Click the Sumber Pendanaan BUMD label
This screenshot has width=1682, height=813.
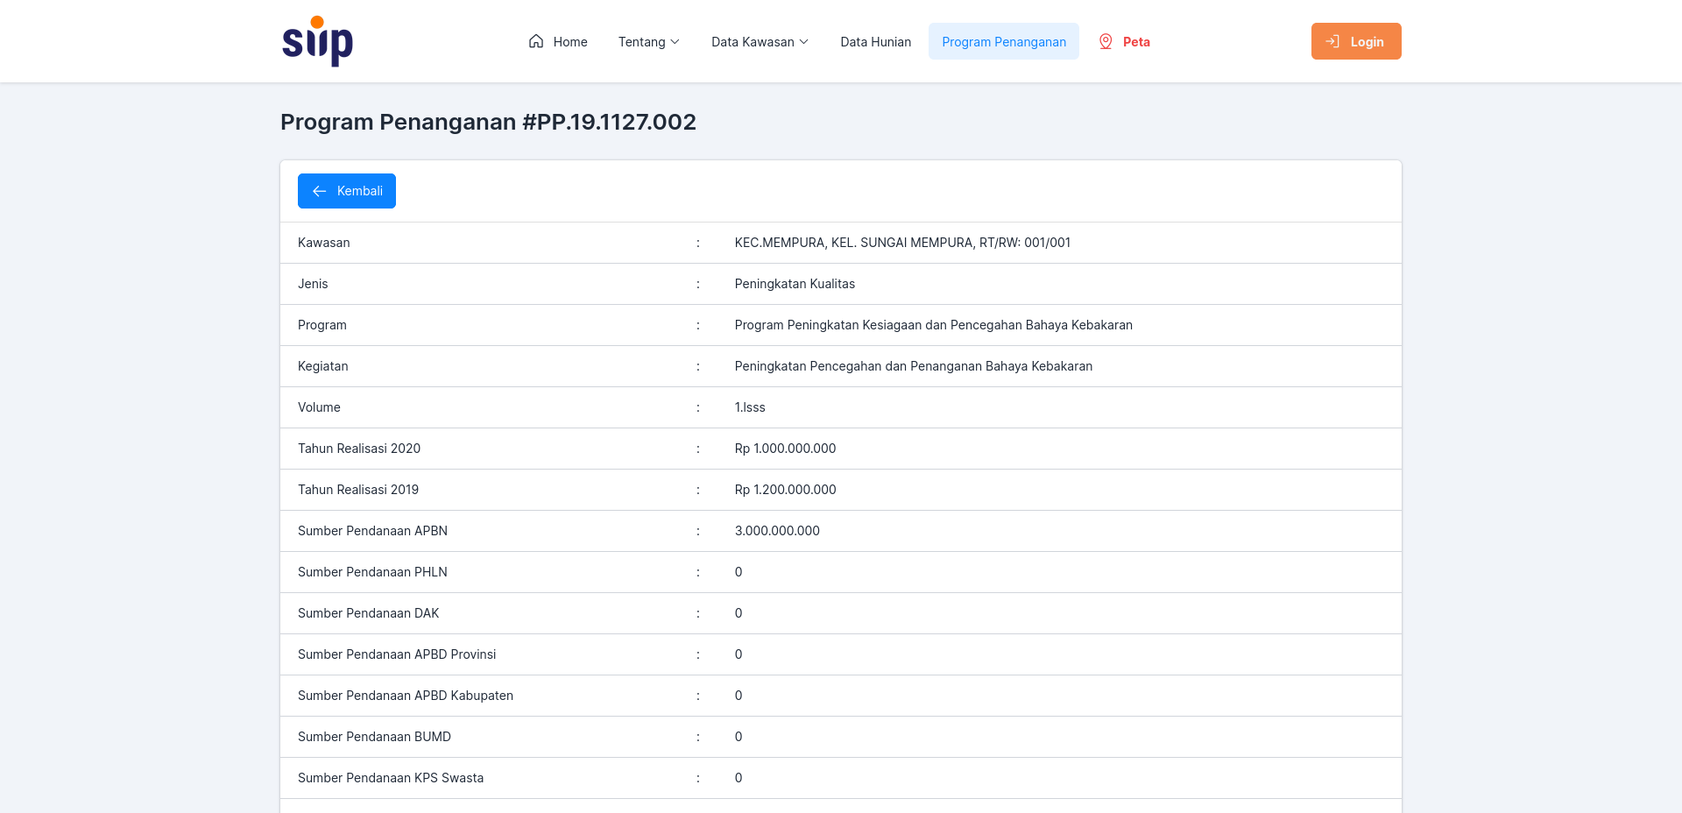point(374,737)
